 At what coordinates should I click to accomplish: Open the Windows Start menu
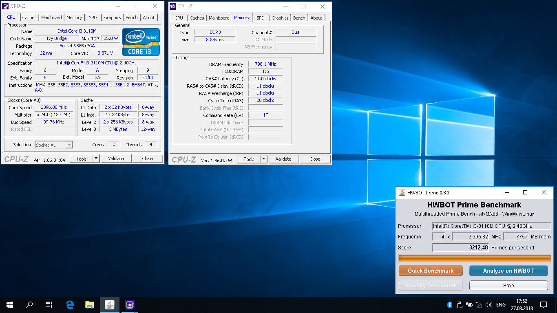click(x=10, y=304)
